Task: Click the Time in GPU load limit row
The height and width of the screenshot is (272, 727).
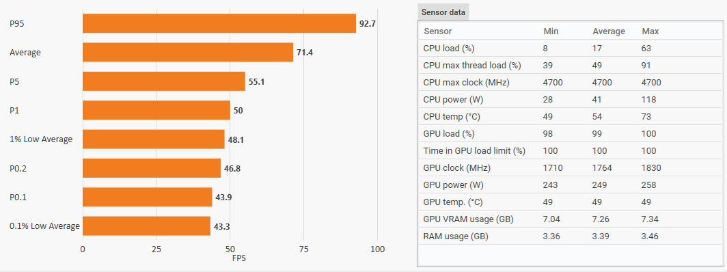Action: point(569,150)
